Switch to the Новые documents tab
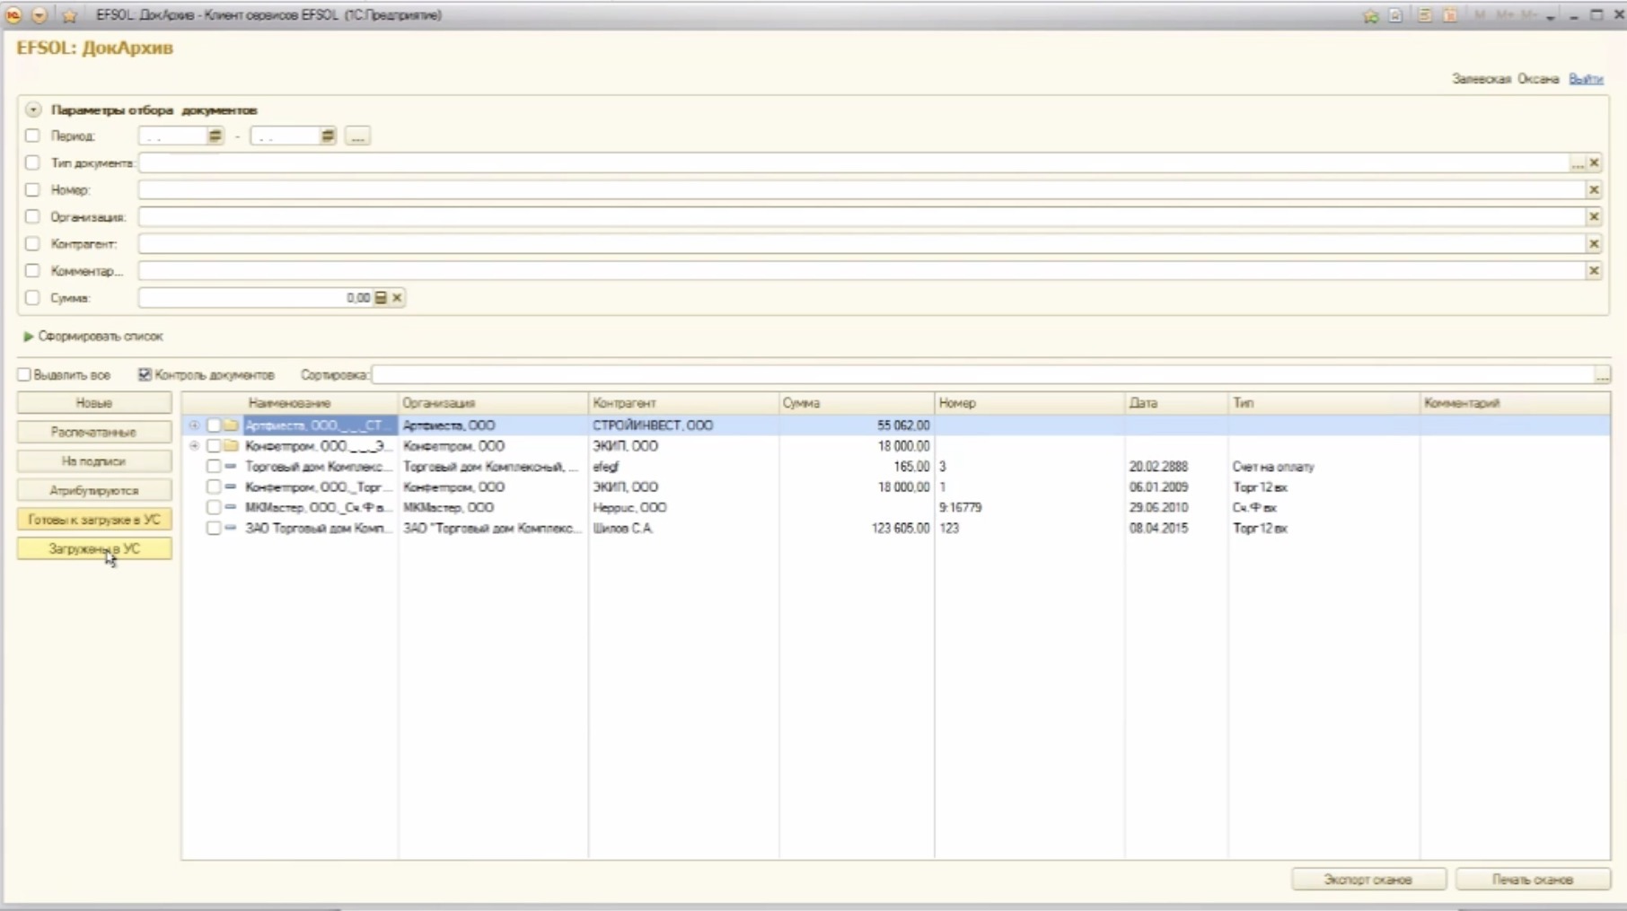Image resolution: width=1627 pixels, height=911 pixels. coord(94,403)
